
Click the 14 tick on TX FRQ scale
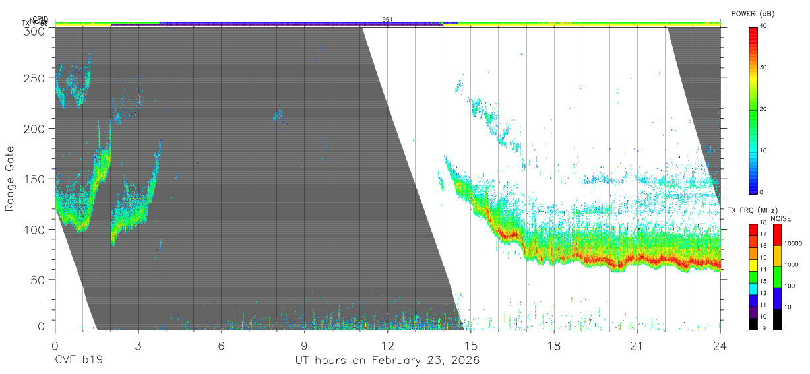point(763,270)
